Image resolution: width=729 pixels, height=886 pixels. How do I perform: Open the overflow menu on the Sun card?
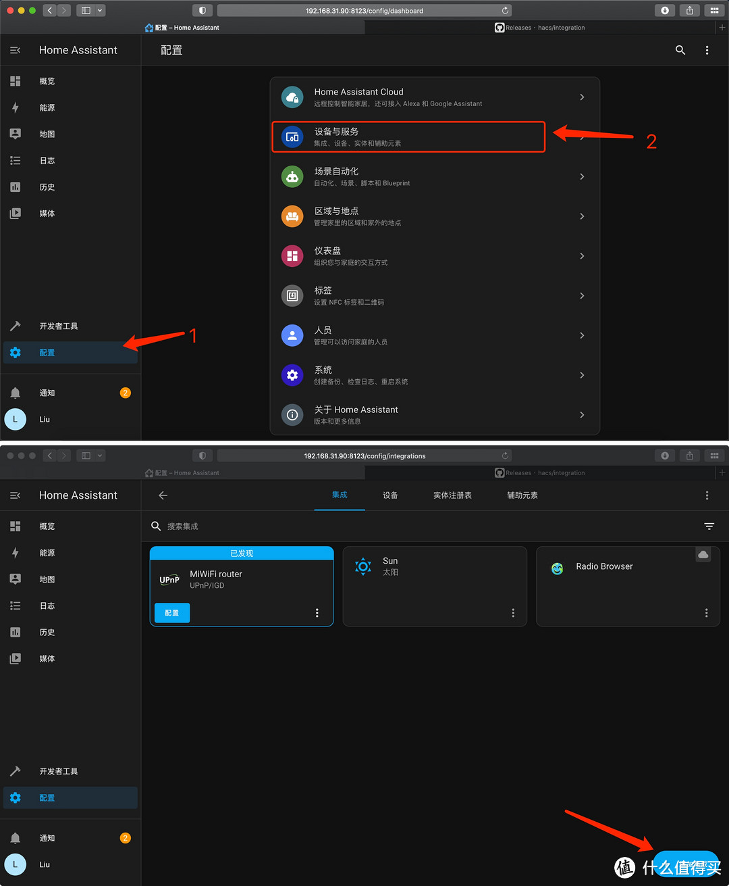513,613
